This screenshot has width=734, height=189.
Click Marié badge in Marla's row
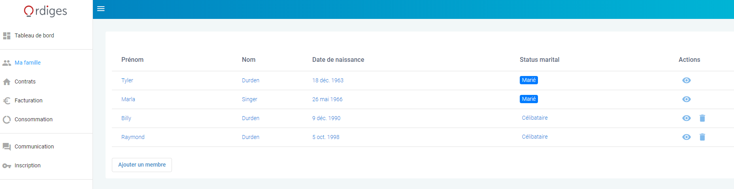[529, 99]
